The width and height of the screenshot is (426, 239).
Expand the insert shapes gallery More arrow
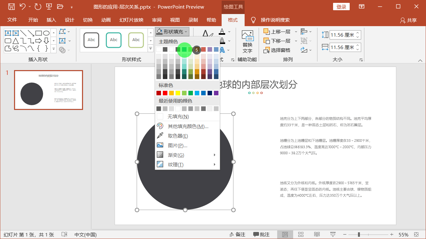click(x=53, y=48)
